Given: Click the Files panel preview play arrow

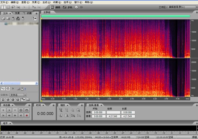Looking at the screenshot, I should point(13,89).
